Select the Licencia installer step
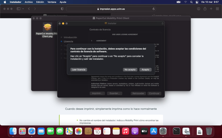 pos(68,41)
